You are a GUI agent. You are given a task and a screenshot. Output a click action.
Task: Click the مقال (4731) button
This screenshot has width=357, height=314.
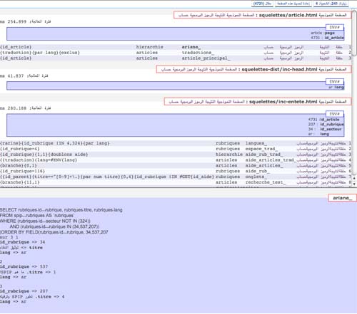[x=262, y=4]
